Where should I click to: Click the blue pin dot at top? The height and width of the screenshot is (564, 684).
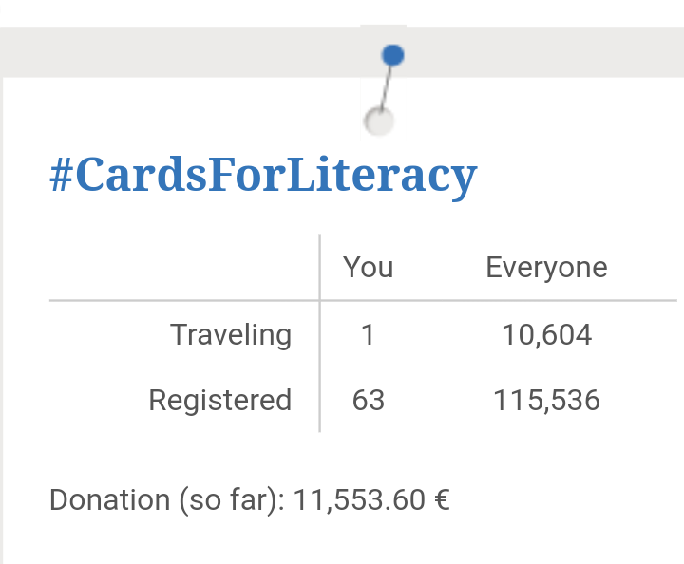tap(392, 55)
